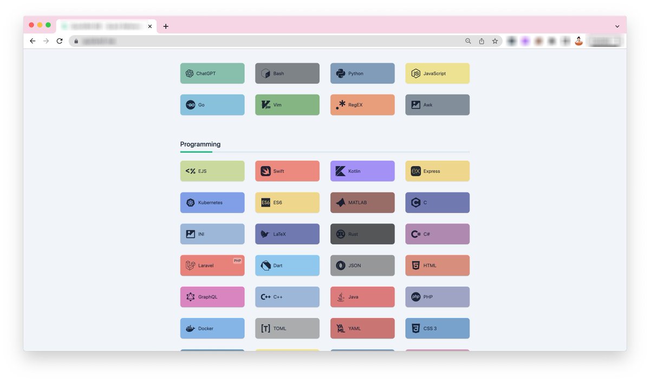
Task: Click the browser forward arrow
Action: 46,41
